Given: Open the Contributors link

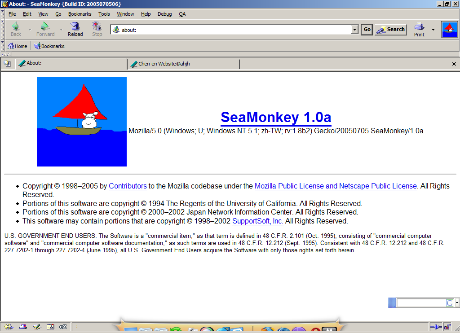Looking at the screenshot, I should 128,186.
